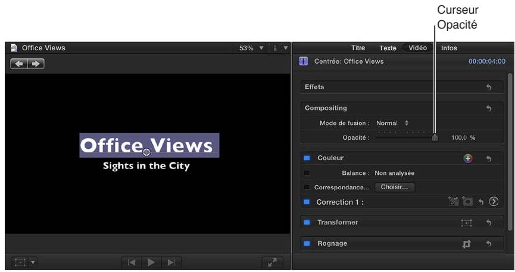Click the inspector vertical scrollbar
This screenshot has width=515, height=272.
pos(510,151)
